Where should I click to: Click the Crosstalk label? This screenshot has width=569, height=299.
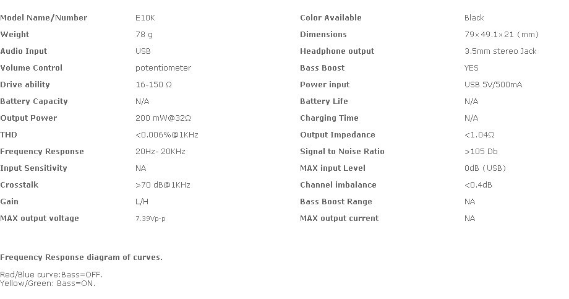pos(19,185)
